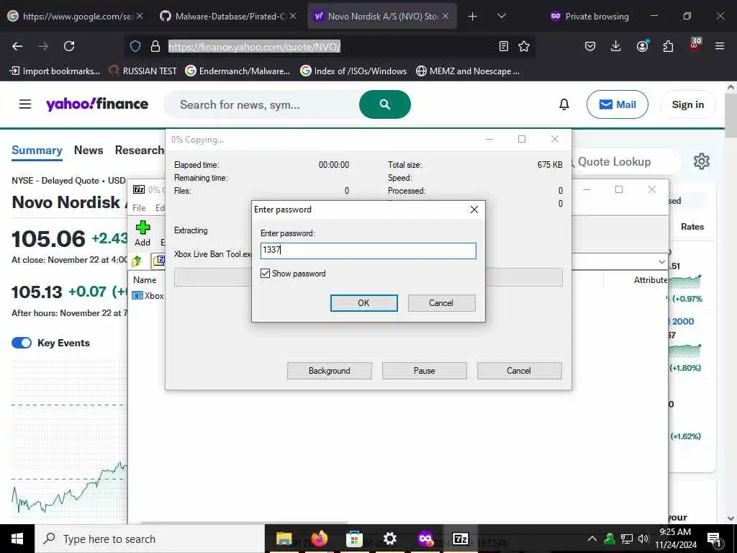Click the Yahoo Finance search box

[x=261, y=104]
